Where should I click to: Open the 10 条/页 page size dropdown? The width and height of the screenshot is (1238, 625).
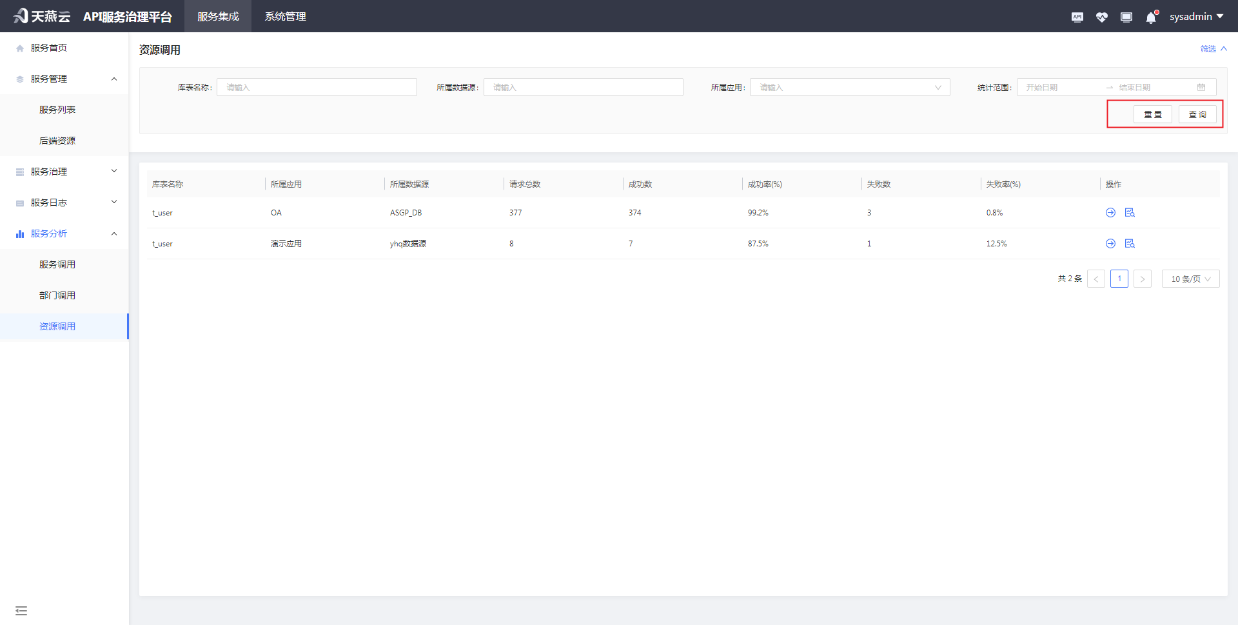pos(1190,279)
